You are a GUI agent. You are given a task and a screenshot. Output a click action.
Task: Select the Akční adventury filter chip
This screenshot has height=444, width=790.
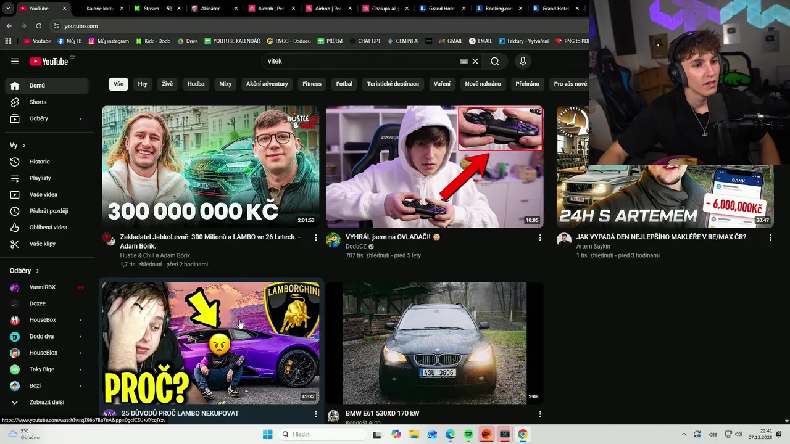[267, 84]
